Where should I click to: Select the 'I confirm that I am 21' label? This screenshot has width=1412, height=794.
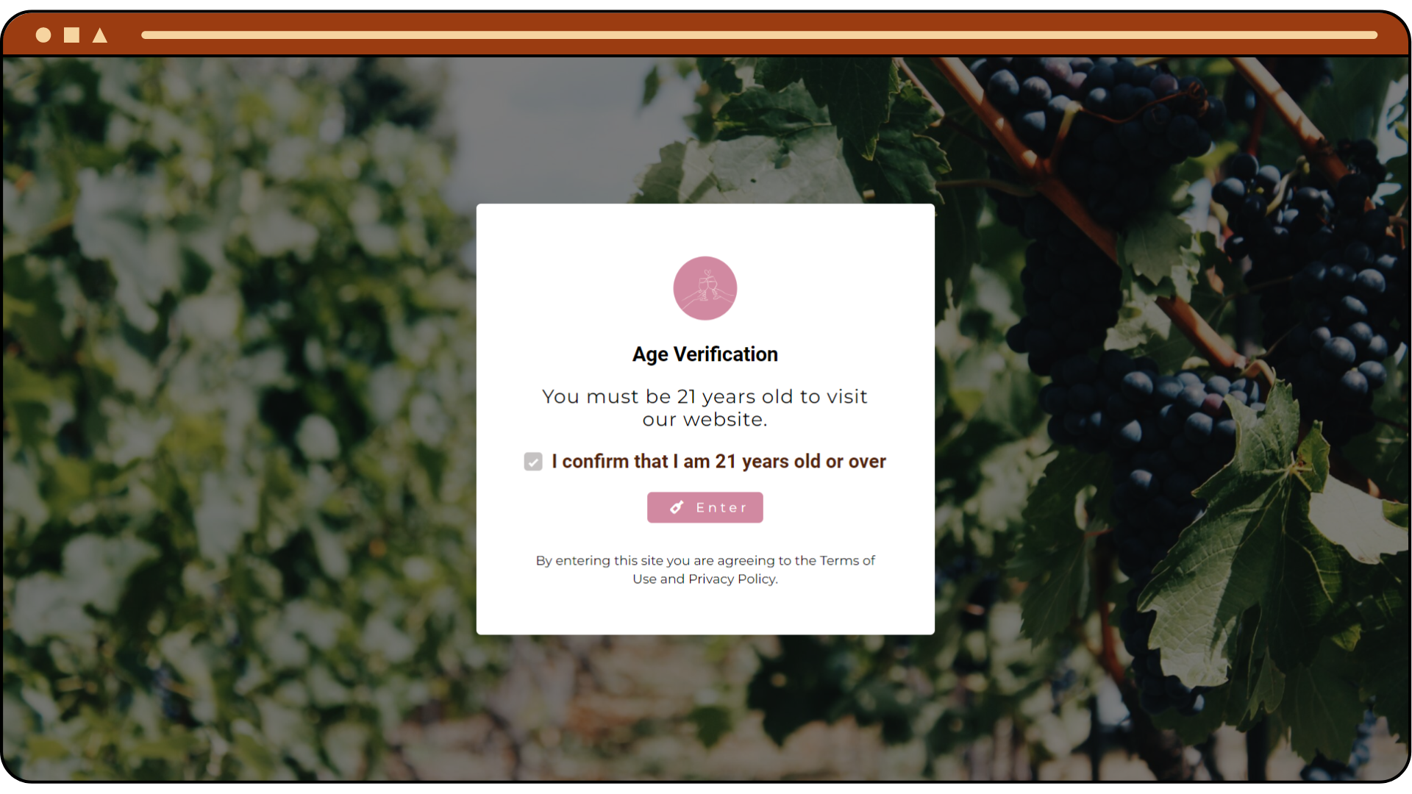[x=719, y=461]
